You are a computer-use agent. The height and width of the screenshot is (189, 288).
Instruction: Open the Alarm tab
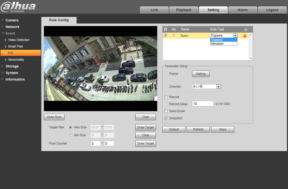pyautogui.click(x=242, y=10)
